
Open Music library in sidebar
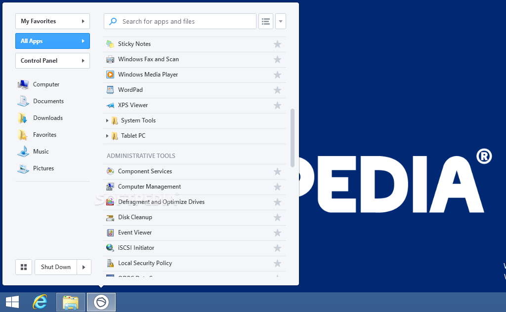[33, 152]
